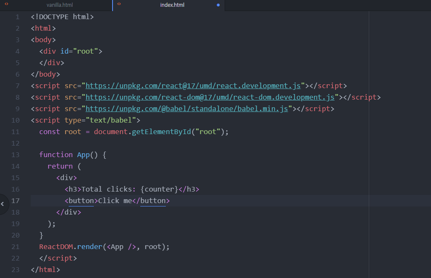Click the closing brace on line 20

tap(41, 235)
